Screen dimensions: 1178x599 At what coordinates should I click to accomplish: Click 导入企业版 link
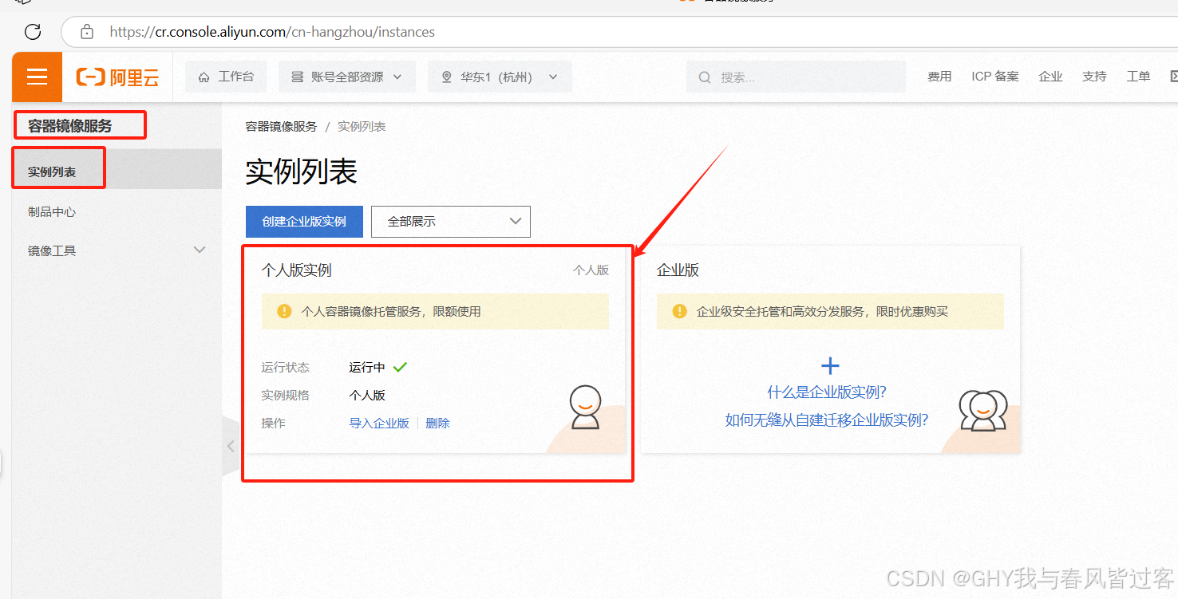pyautogui.click(x=379, y=423)
